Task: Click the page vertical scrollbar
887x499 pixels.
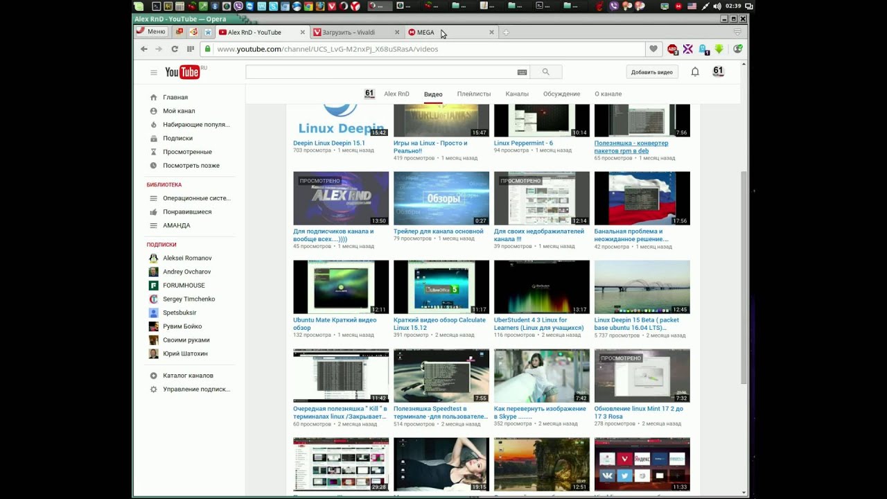Action: [744, 277]
